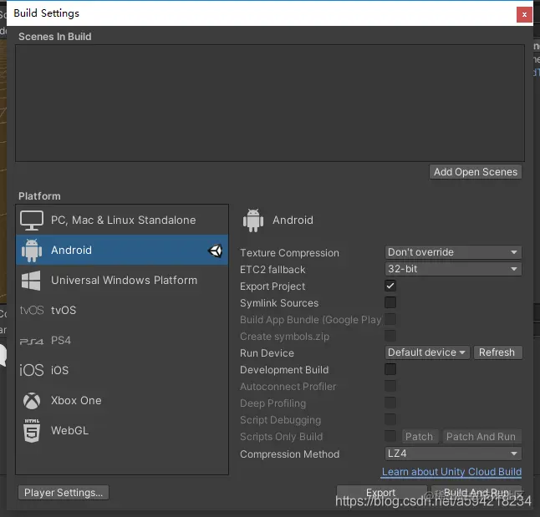Viewport: 540px width, 517px height.
Task: Select Universal Windows Platform
Action: (x=122, y=280)
